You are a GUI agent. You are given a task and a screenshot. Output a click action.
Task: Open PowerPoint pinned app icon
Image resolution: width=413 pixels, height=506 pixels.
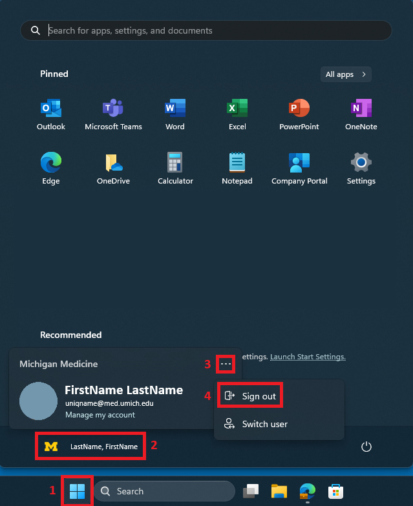pyautogui.click(x=299, y=114)
